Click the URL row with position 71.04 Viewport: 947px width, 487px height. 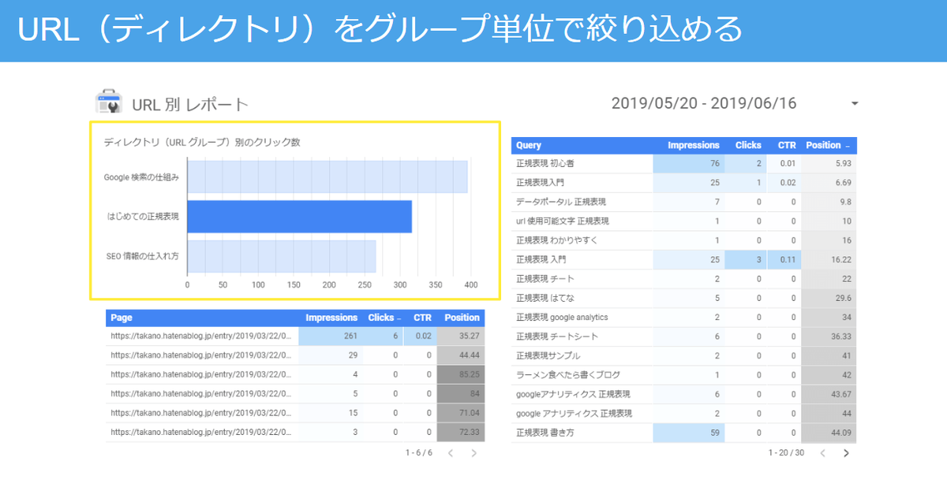295,413
